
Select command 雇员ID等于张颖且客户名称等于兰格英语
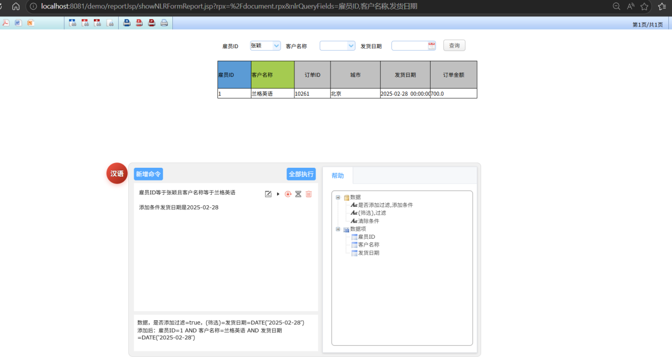click(187, 193)
